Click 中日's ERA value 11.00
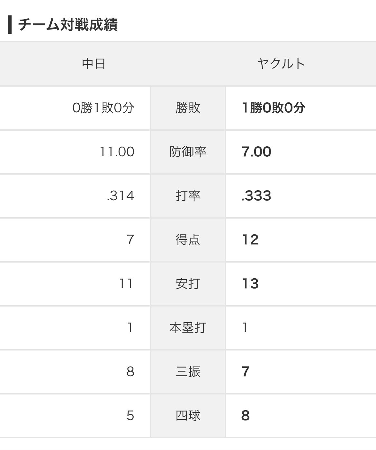 click(117, 152)
